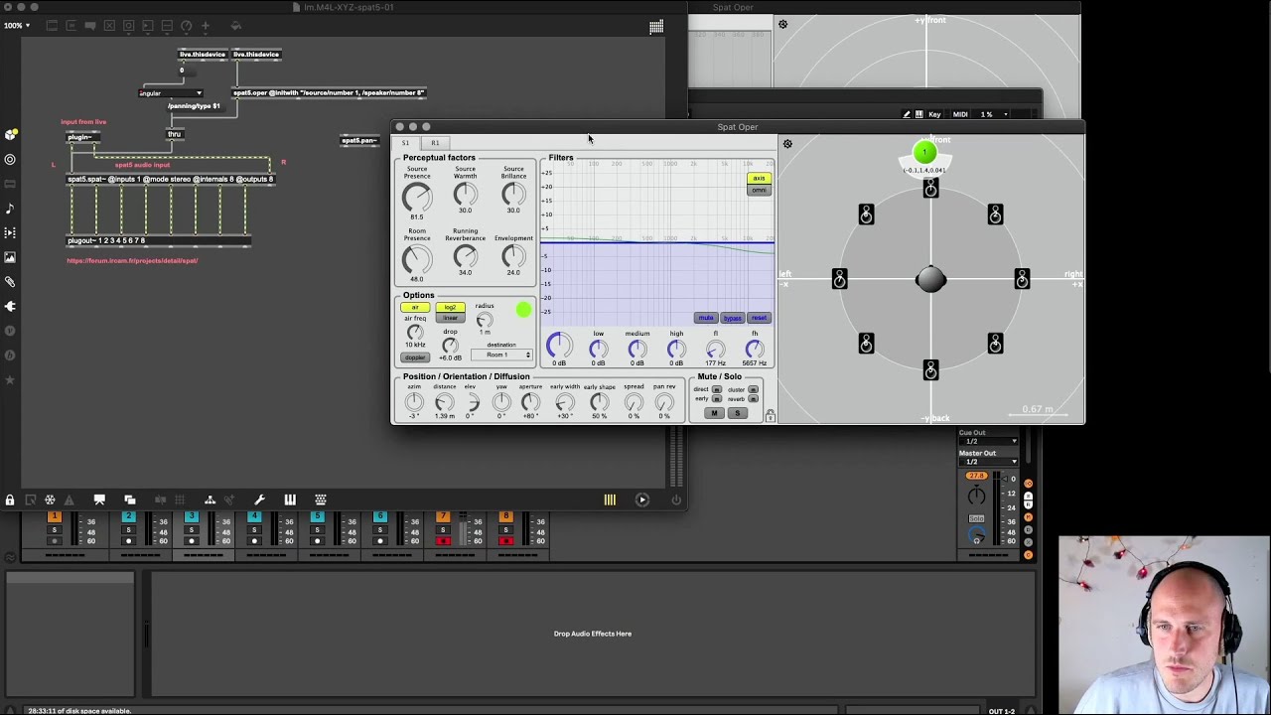Toggle the air option button

pyautogui.click(x=415, y=308)
